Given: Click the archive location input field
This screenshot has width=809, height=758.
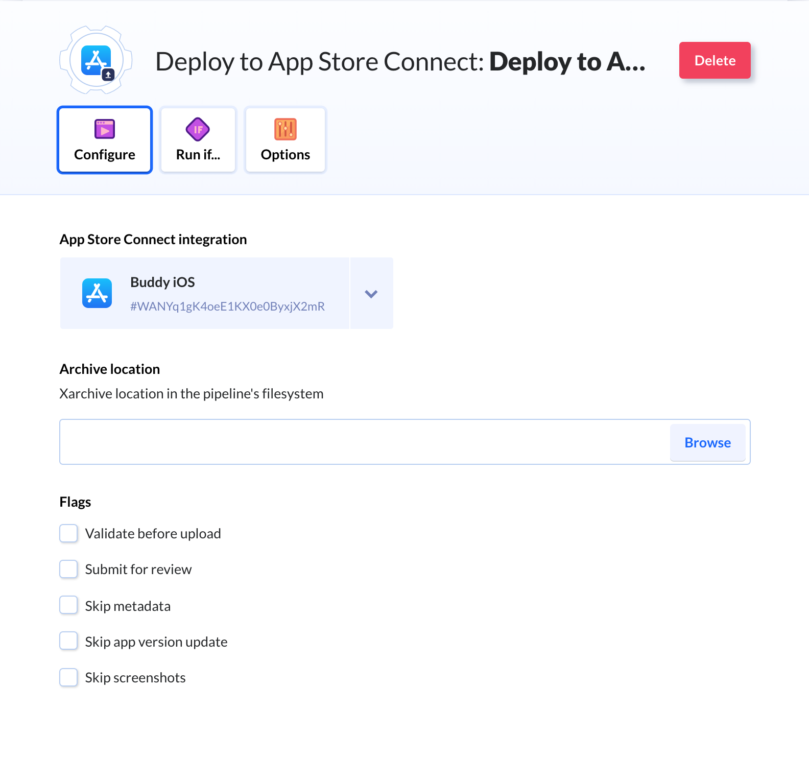Looking at the screenshot, I should click(x=365, y=442).
